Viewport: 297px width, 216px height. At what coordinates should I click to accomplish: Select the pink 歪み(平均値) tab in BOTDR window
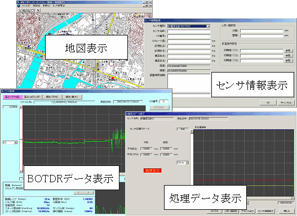coord(12,97)
